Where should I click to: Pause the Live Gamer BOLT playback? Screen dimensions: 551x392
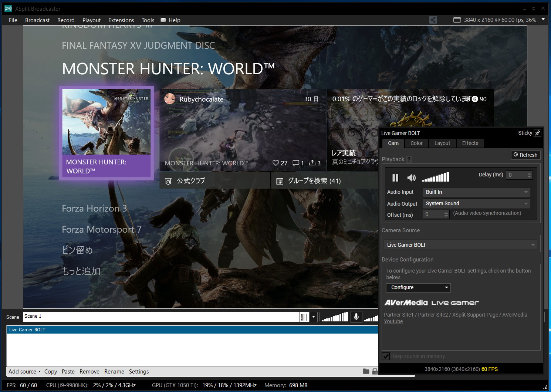coord(395,178)
